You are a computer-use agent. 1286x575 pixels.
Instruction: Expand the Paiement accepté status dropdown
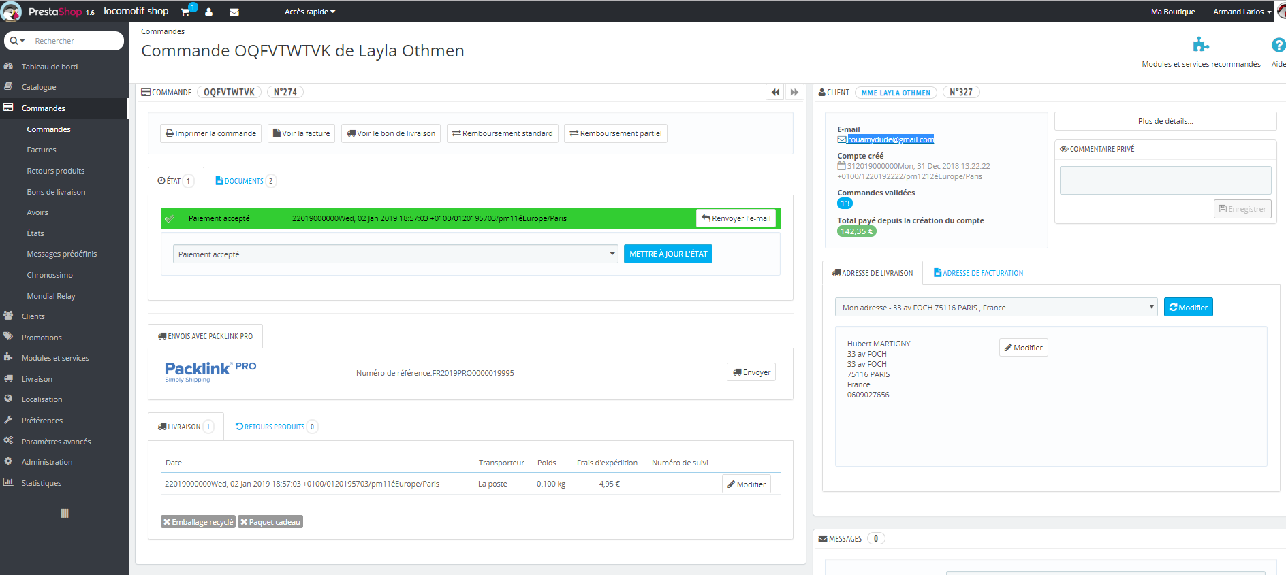coord(395,254)
